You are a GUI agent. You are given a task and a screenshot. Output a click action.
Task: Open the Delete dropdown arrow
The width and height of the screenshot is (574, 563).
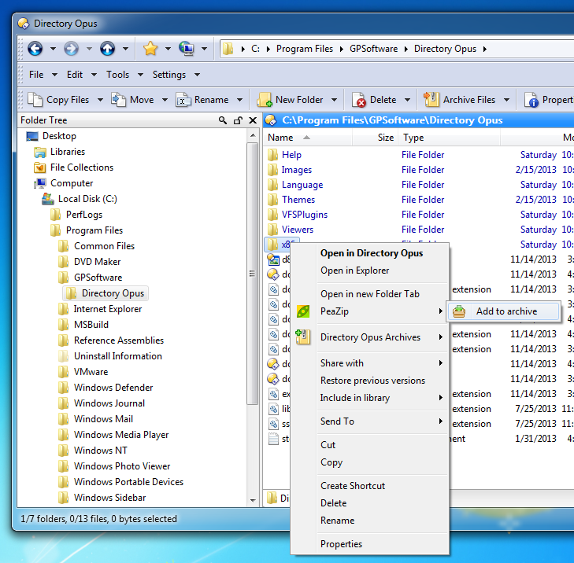407,100
